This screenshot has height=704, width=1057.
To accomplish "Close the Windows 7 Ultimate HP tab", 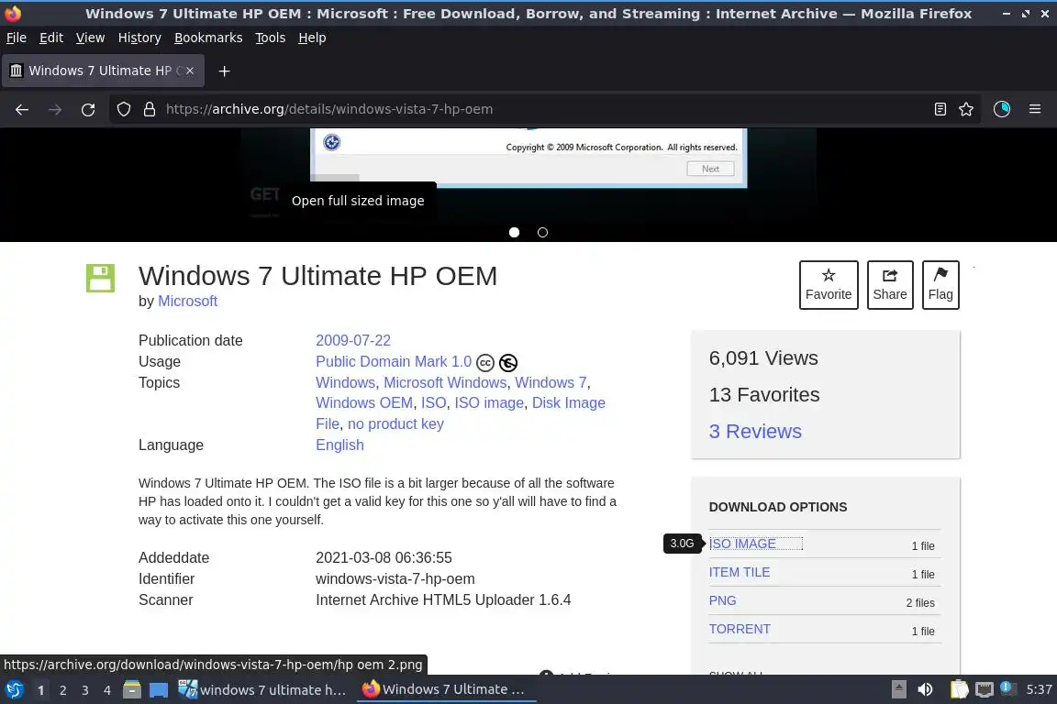I will 190,71.
